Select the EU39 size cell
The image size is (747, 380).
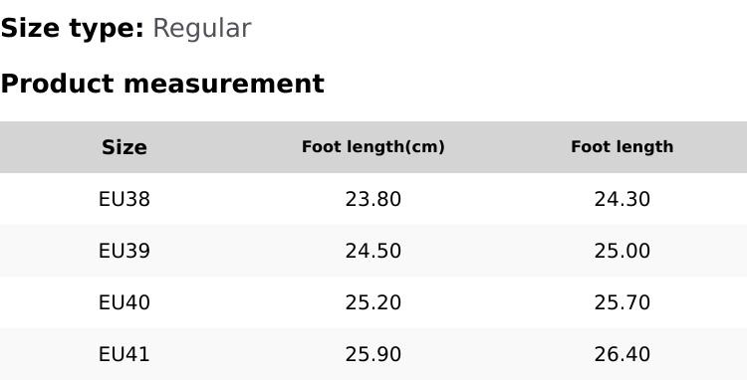point(124,251)
